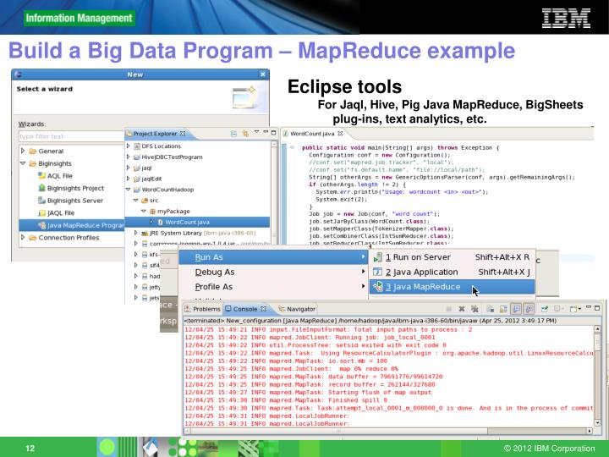This screenshot has width=609, height=457.
Task: Click WordCountHadoop project icon
Action: [x=137, y=190]
